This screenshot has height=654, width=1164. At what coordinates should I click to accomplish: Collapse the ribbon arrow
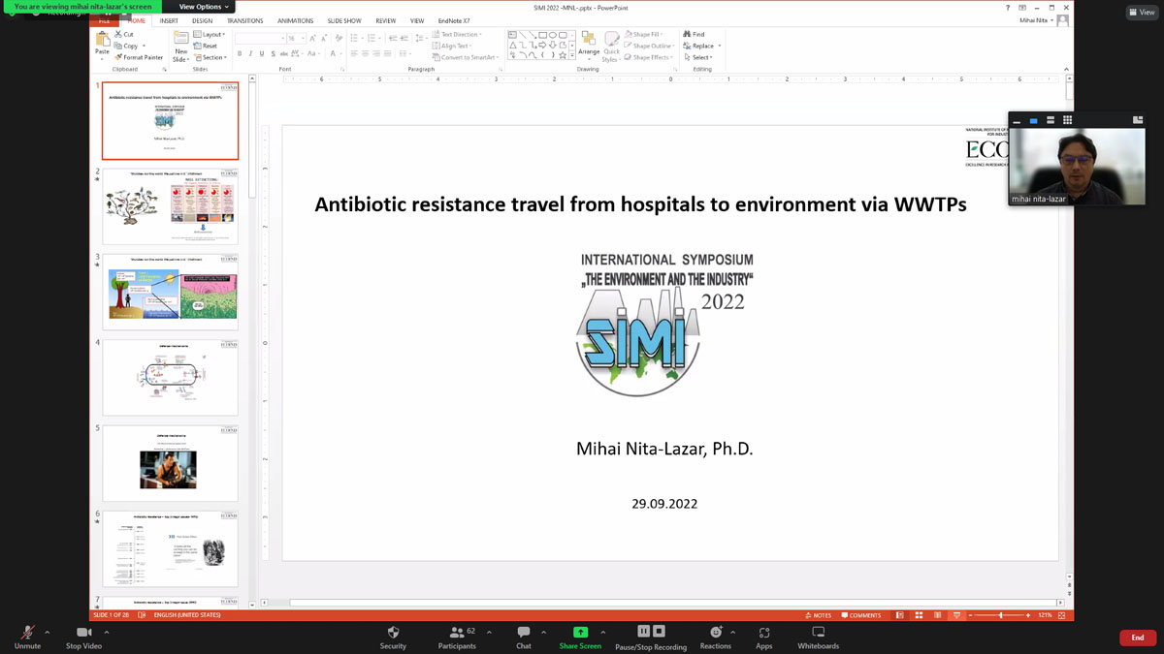1066,70
